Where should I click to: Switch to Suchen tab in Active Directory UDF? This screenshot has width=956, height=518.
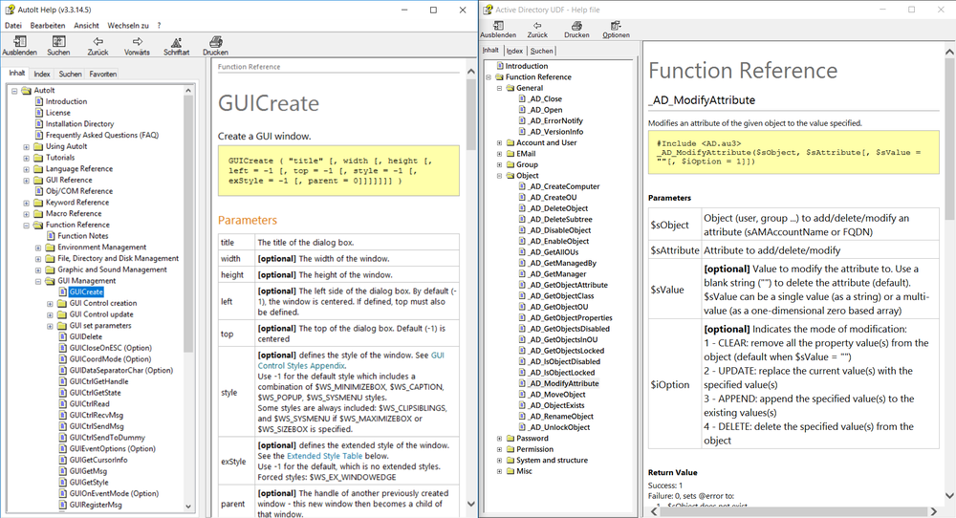pos(541,52)
